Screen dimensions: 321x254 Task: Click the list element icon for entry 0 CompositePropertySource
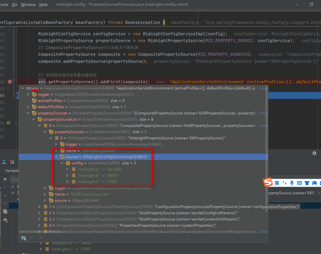pyautogui.click(x=46, y=126)
